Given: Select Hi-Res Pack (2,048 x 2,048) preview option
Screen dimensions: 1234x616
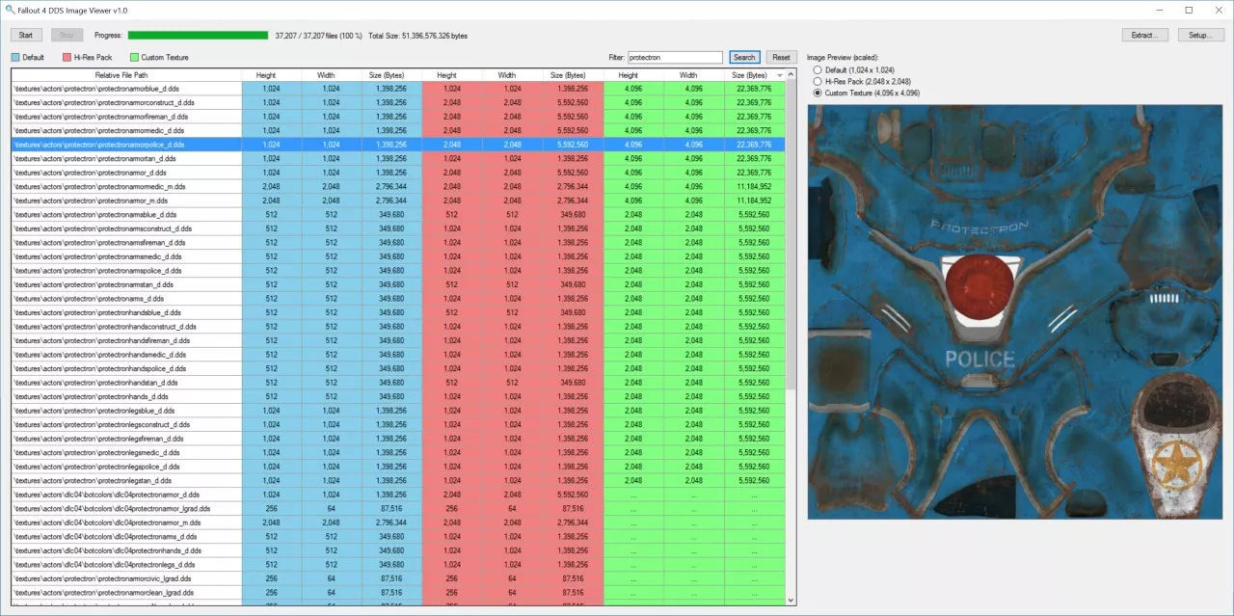Looking at the screenshot, I should (x=818, y=82).
